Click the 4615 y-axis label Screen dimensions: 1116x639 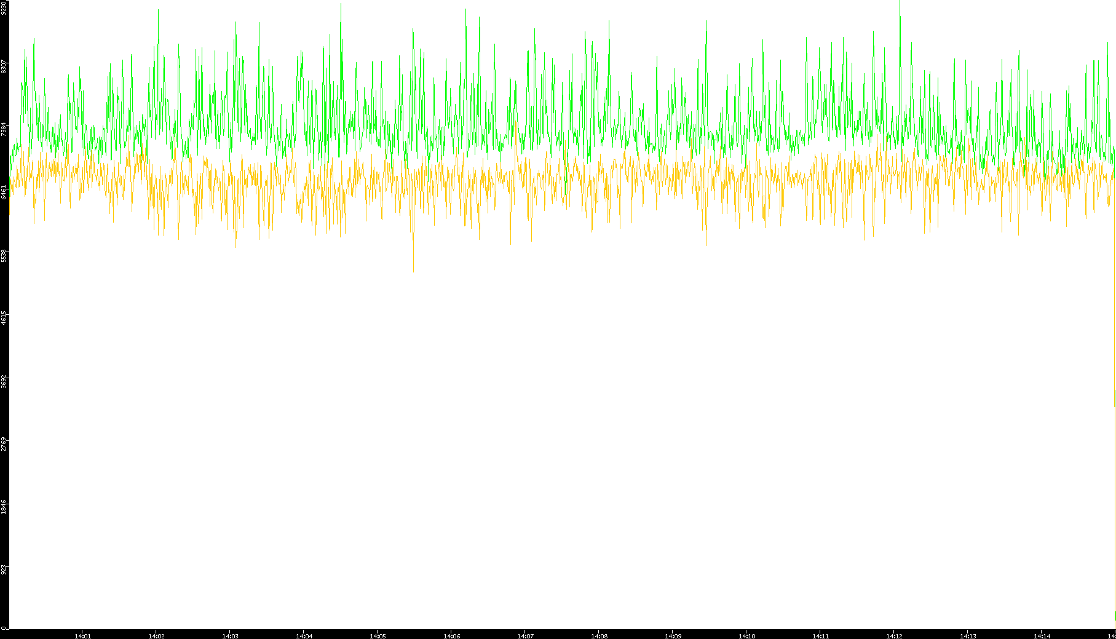pyautogui.click(x=4, y=318)
